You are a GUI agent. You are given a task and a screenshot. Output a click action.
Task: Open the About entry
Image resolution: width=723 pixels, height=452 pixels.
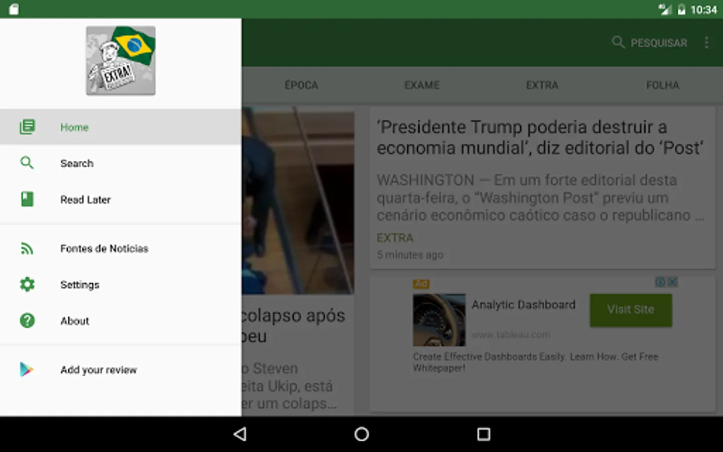click(120, 321)
